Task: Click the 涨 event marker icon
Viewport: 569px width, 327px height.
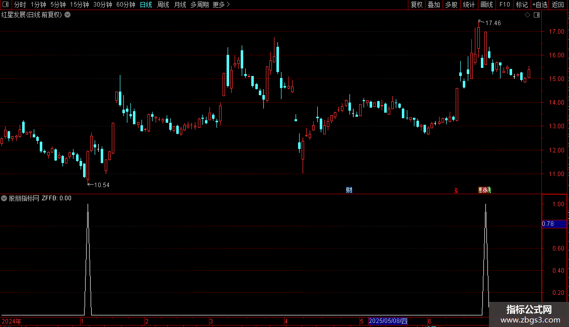Action: pyautogui.click(x=484, y=190)
